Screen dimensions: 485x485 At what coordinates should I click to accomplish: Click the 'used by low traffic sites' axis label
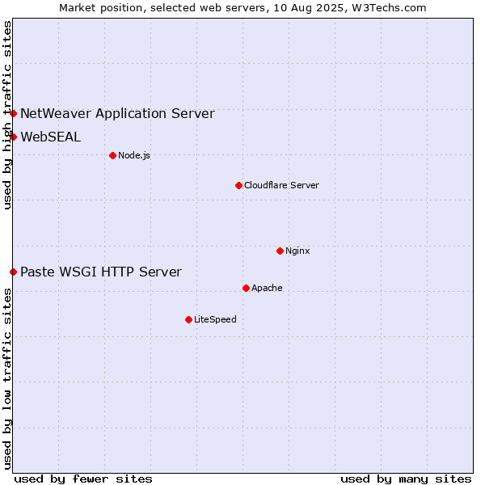pos(7,379)
